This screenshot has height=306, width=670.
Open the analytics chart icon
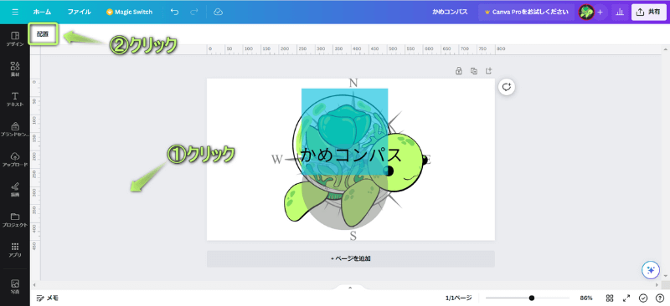(x=620, y=12)
